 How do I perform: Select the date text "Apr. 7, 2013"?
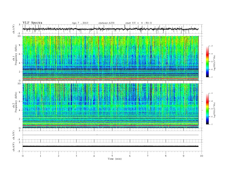coord(80,23)
